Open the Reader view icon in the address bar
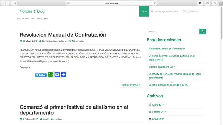The height and width of the screenshot is (125, 223). (68, 3)
